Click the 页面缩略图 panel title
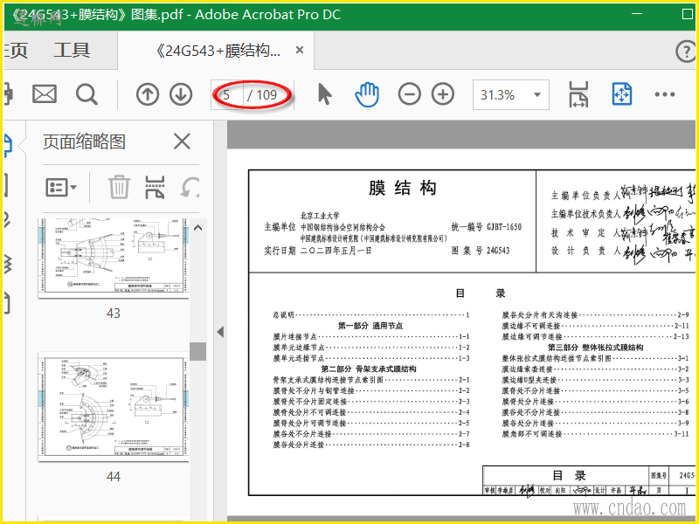The image size is (699, 524). click(84, 141)
